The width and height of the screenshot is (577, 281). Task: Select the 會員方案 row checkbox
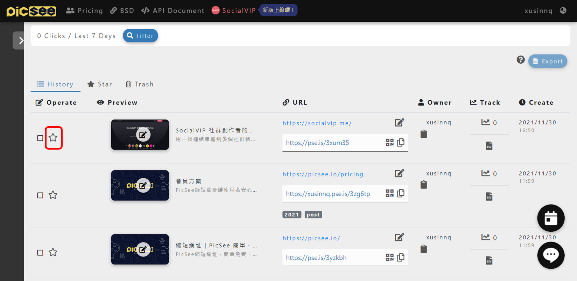(x=40, y=195)
